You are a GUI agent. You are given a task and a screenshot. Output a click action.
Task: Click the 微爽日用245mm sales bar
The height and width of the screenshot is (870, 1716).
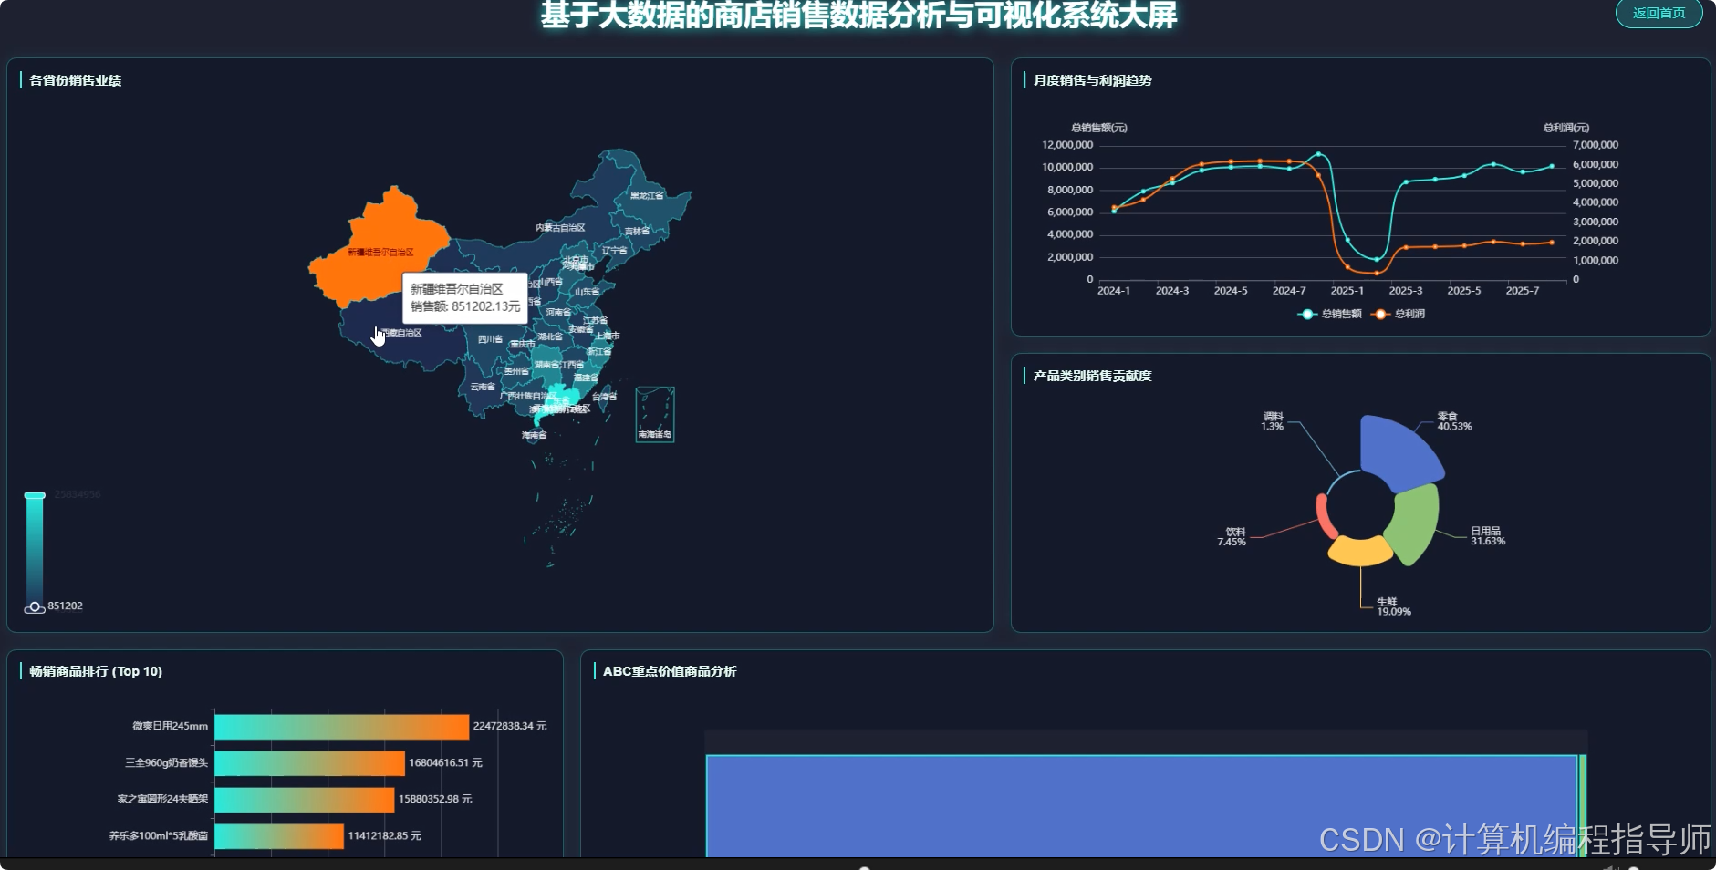click(x=341, y=727)
